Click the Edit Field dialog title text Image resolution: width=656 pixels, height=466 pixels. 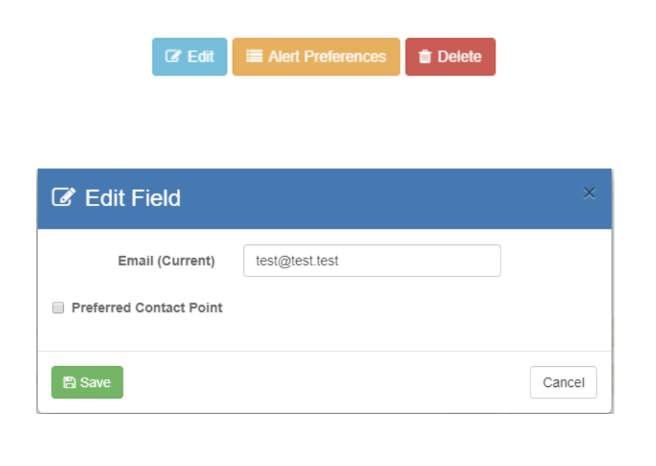(132, 198)
